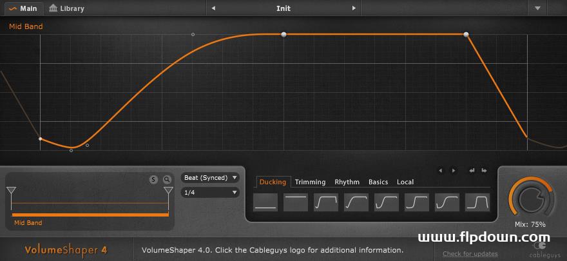Select the sixth Ducking waveform thumbnail

pos(417,202)
